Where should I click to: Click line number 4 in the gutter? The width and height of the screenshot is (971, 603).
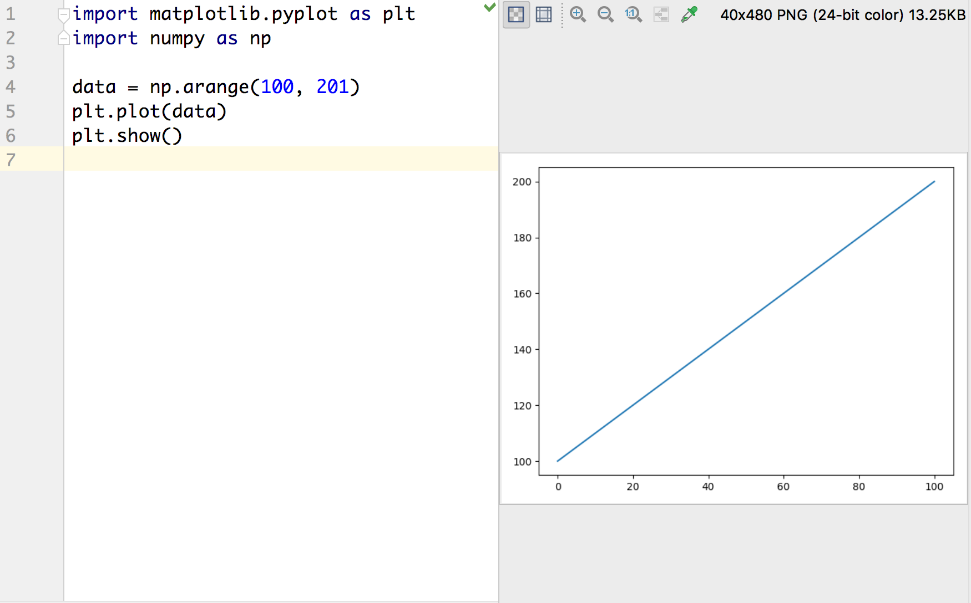(x=11, y=87)
